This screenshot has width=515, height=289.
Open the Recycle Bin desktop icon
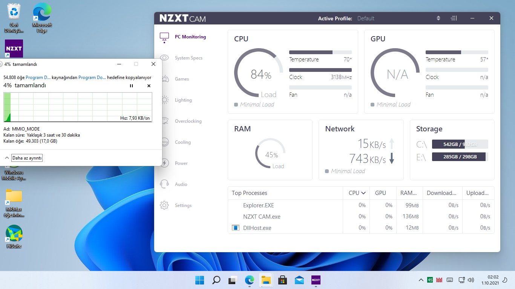pyautogui.click(x=14, y=18)
